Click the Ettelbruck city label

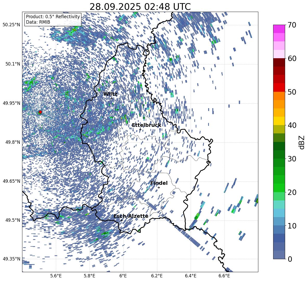pos(146,125)
